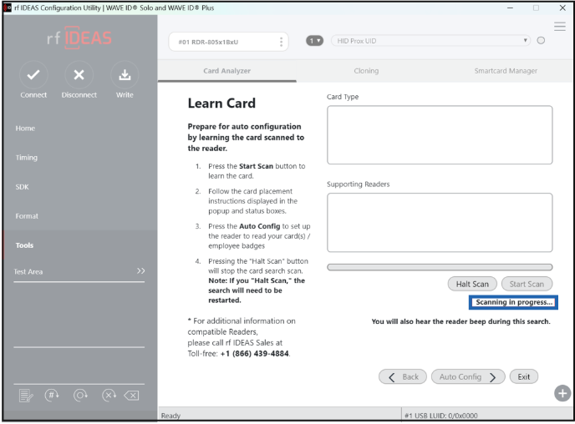The width and height of the screenshot is (575, 424).
Task: Switch to the Smartcard Manager tab
Action: 506,71
